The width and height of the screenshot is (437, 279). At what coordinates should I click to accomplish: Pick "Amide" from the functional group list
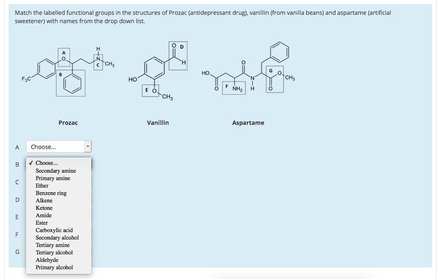(x=43, y=215)
